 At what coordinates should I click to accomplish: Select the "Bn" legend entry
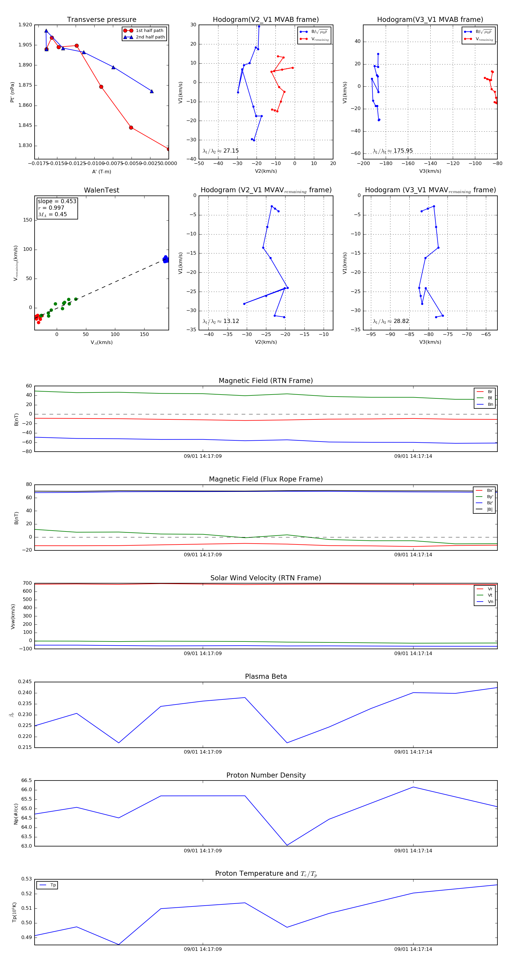(x=485, y=405)
